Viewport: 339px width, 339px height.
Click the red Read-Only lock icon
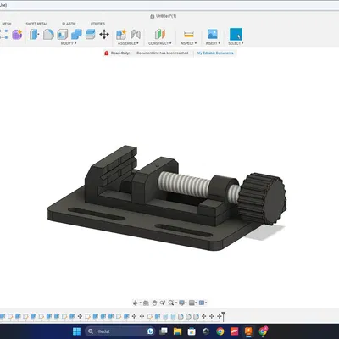tap(107, 53)
